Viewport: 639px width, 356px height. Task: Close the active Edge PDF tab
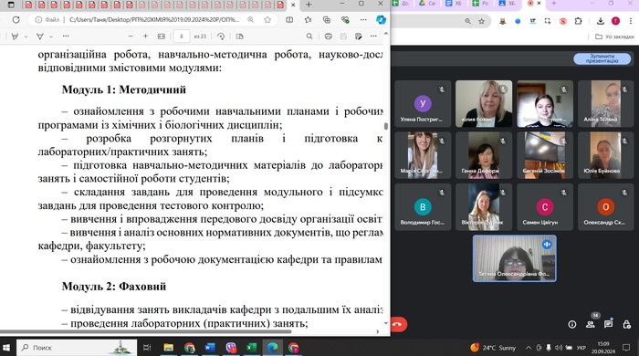293,5
